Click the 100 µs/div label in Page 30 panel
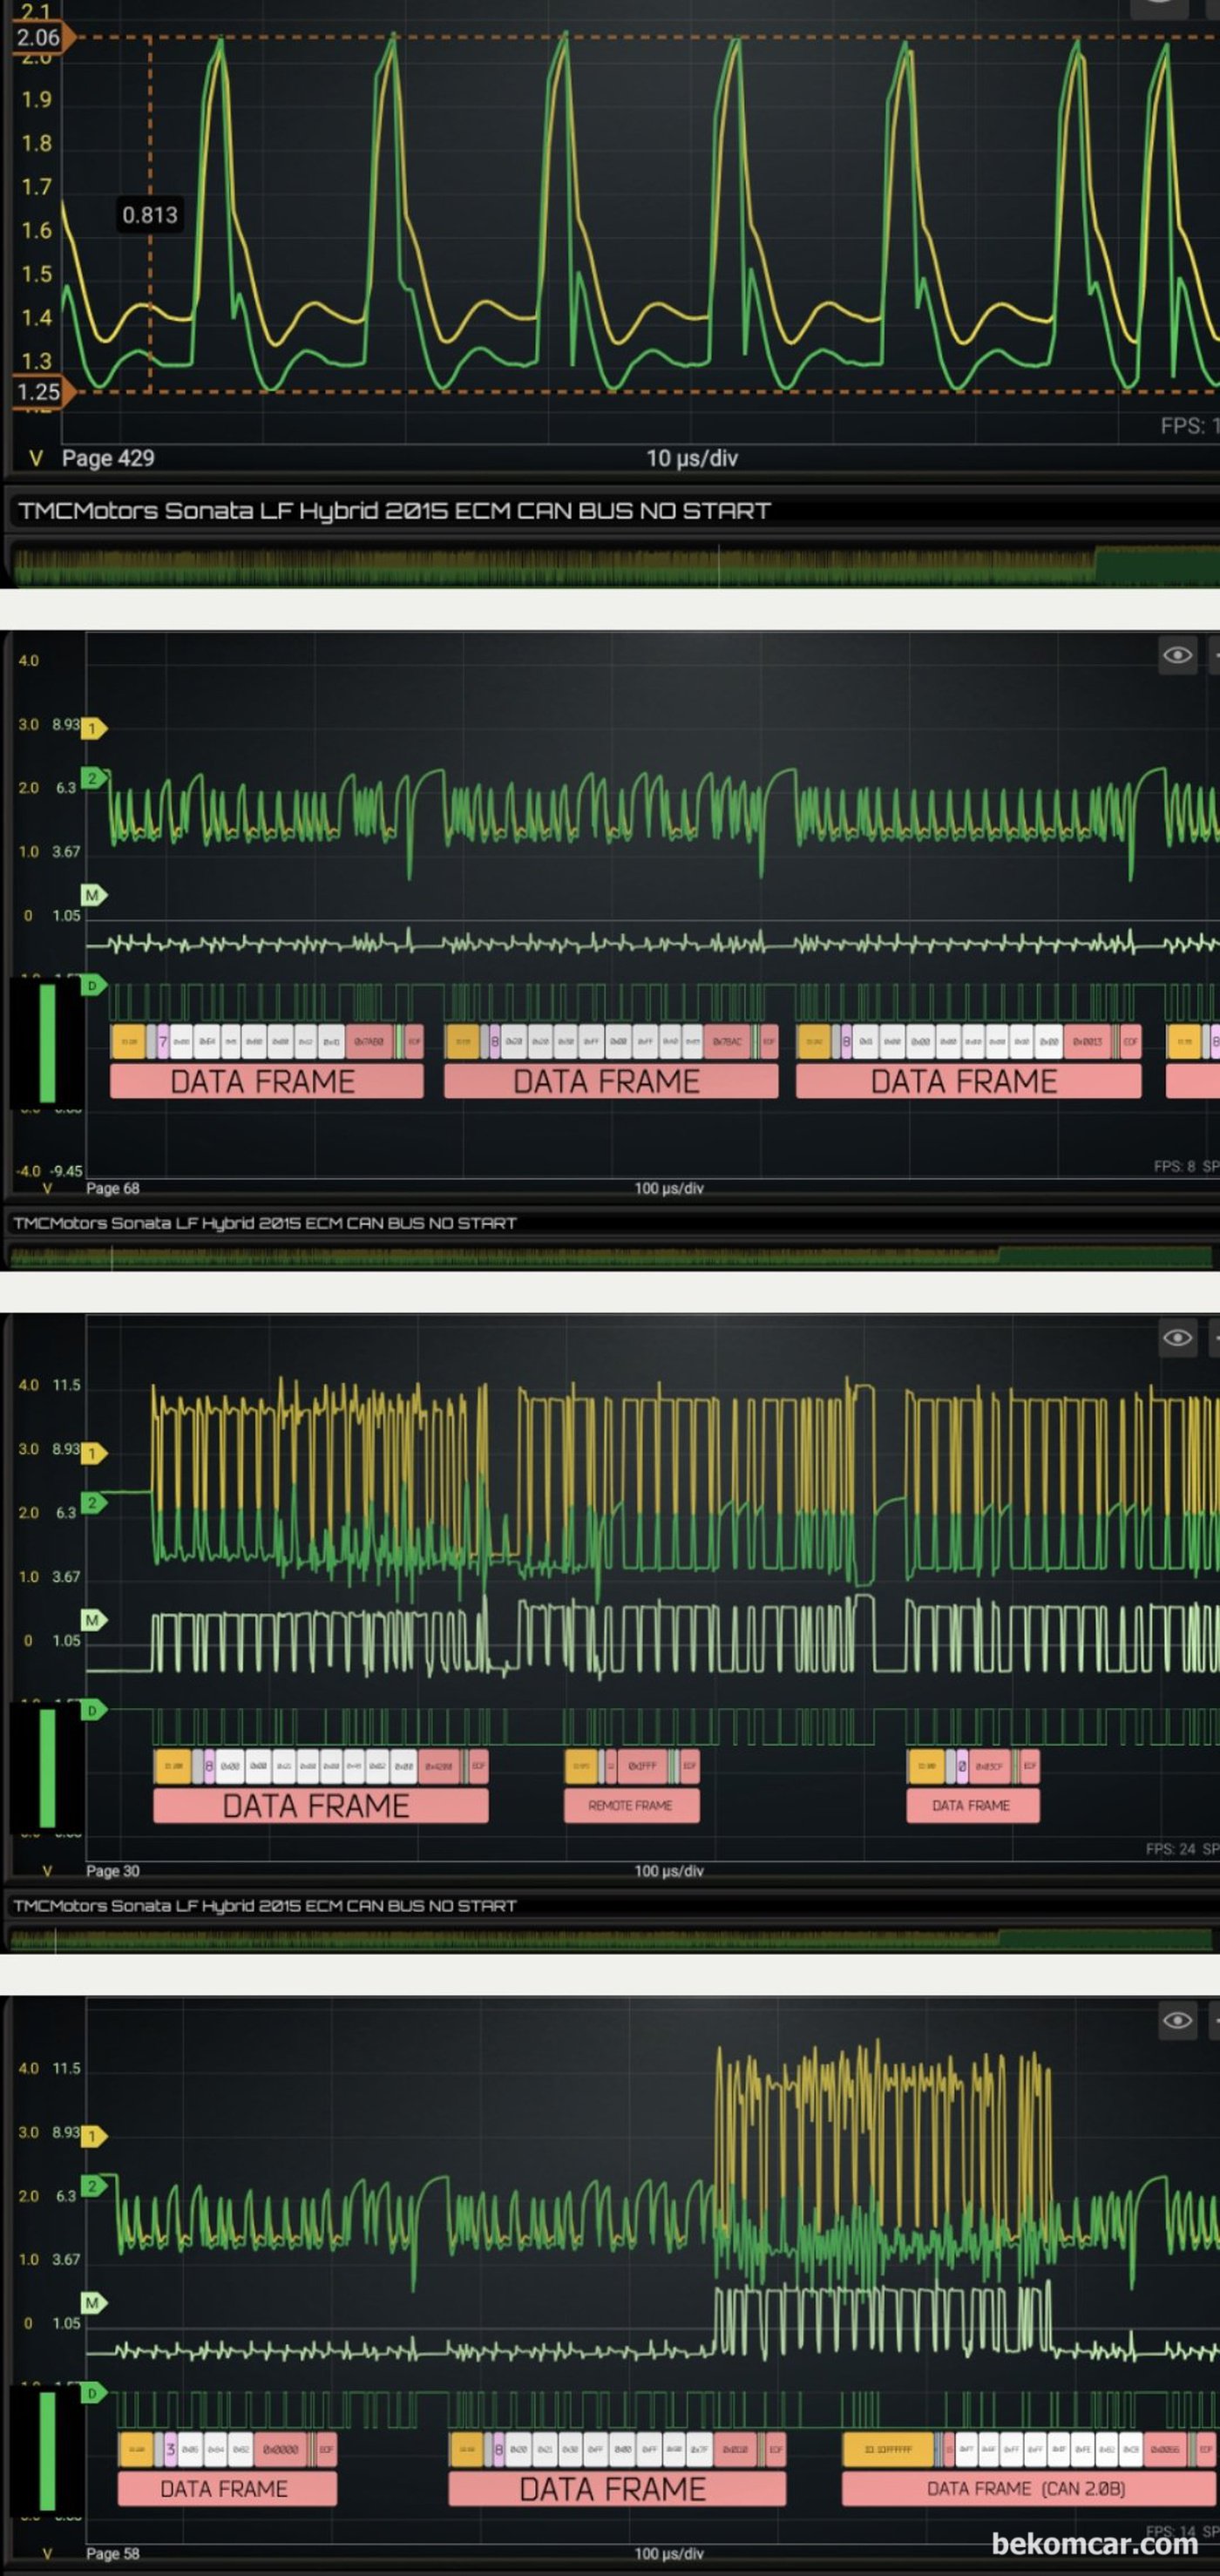 coord(669,1871)
